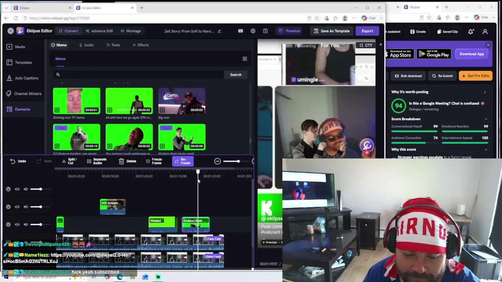Open notifications bell in right Eklipse window
This screenshot has height=282, width=502.
[x=471, y=32]
